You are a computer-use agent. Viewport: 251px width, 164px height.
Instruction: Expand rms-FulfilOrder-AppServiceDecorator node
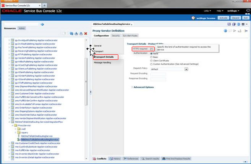[x=9, y=150]
